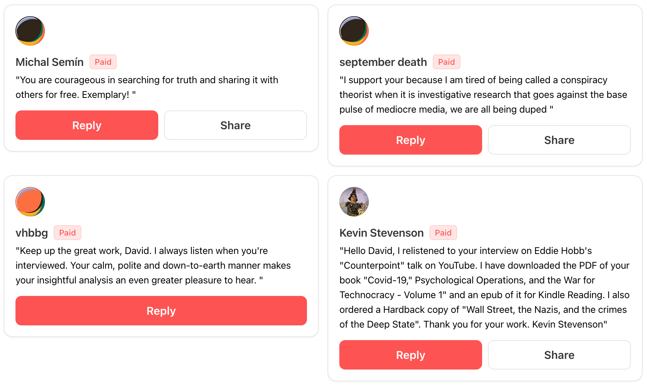This screenshot has height=385, width=647.
Task: Reply to vhbbg's comment
Action: click(x=161, y=311)
